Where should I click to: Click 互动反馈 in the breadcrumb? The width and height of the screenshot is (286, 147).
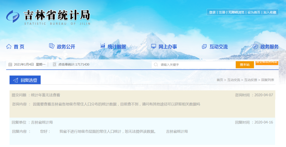251,80
